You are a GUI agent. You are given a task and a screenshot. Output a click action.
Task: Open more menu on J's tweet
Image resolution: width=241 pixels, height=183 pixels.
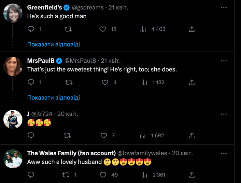click(224, 114)
